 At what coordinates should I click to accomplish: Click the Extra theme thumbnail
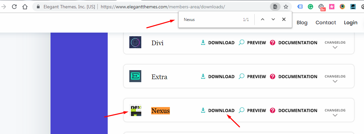(135, 76)
